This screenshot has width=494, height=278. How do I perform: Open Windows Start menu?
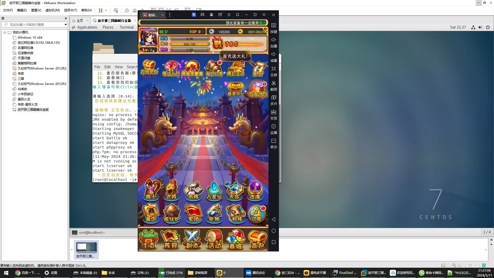pos(6,273)
